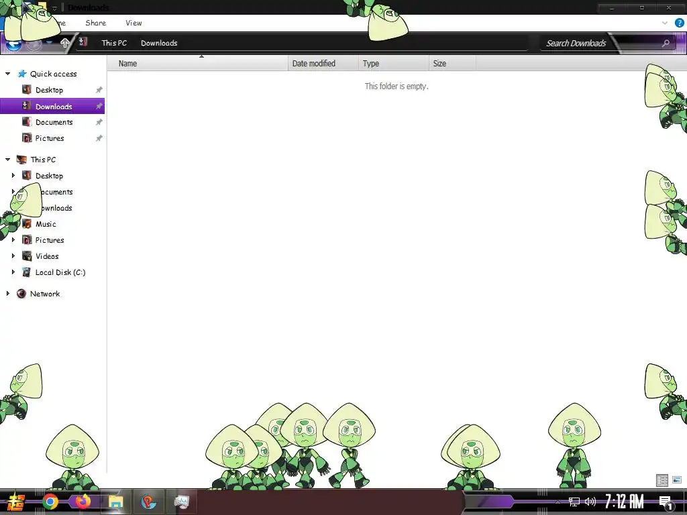Open the View ribbon tab
The width and height of the screenshot is (687, 515).
point(134,23)
